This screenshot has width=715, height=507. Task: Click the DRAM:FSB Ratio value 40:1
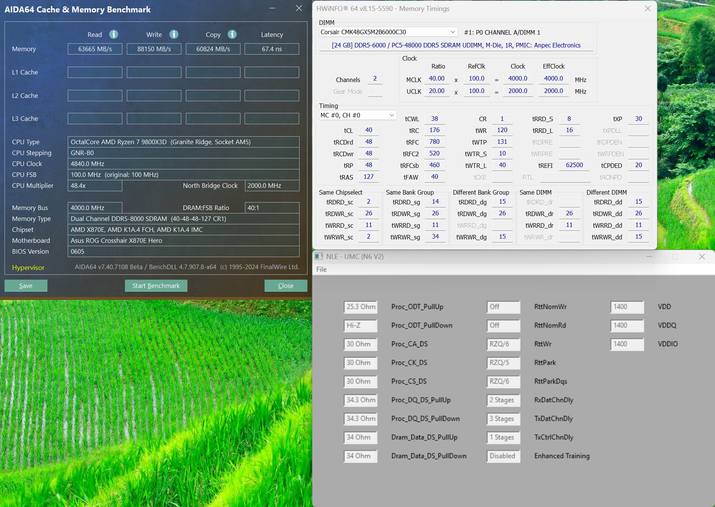click(272, 208)
